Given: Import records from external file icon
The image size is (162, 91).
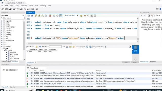Looking at the screenshot, I should tap(90, 47).
